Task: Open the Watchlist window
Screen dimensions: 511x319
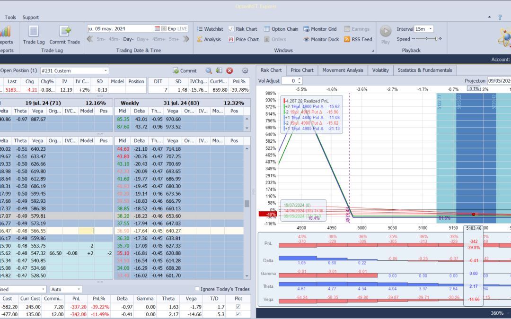Action: [210, 29]
